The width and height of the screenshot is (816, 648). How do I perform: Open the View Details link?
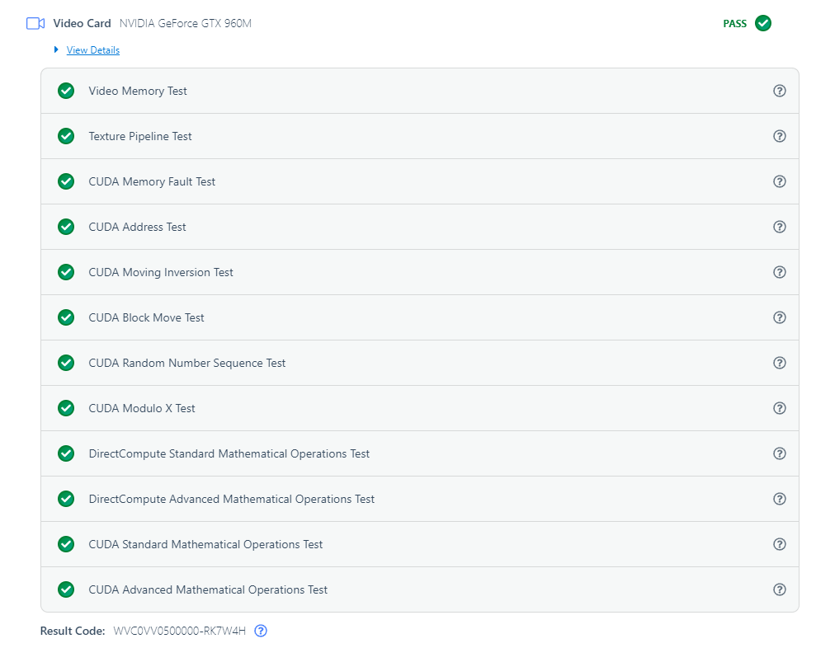click(93, 50)
